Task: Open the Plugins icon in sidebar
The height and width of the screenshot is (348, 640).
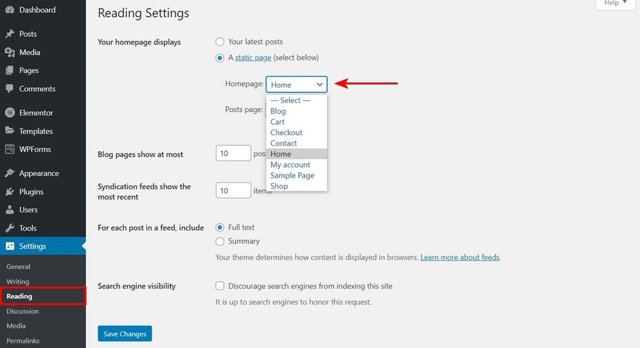Action: pyautogui.click(x=10, y=191)
